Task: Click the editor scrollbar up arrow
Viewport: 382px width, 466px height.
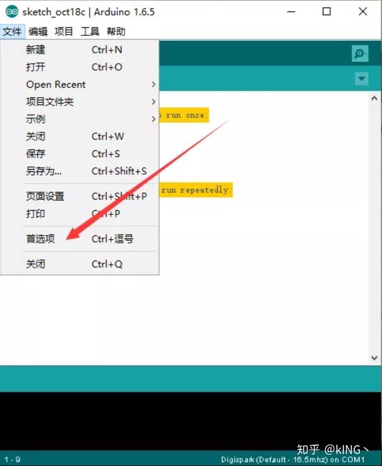Action: tap(374, 98)
